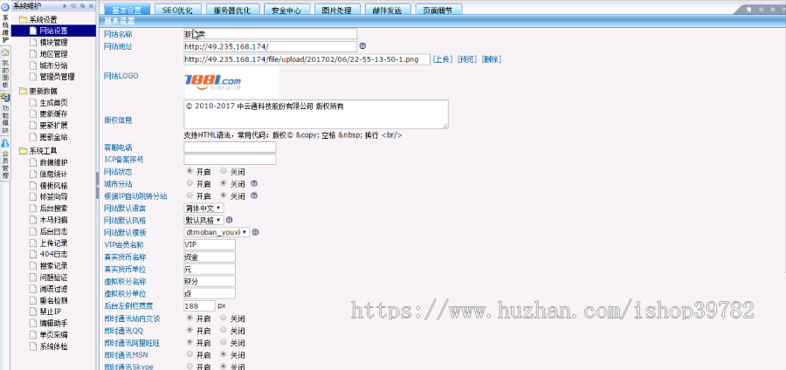Click help icon beside dtmoban_youxi dropdown

click(255, 232)
